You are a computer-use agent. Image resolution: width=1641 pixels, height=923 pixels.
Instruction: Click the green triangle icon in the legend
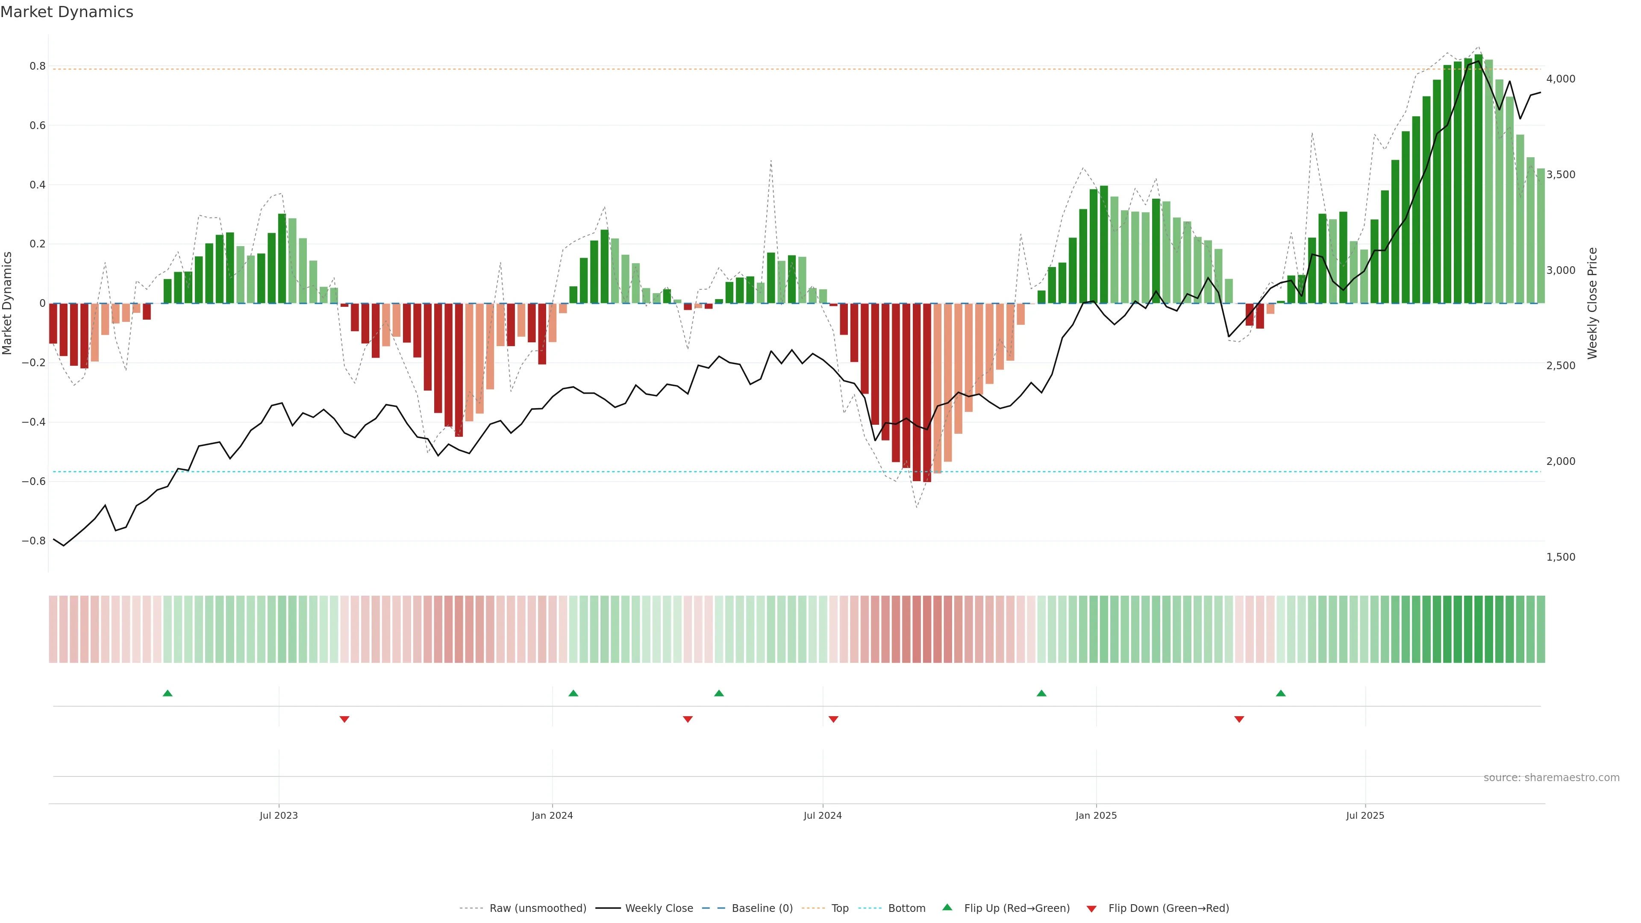[947, 907]
